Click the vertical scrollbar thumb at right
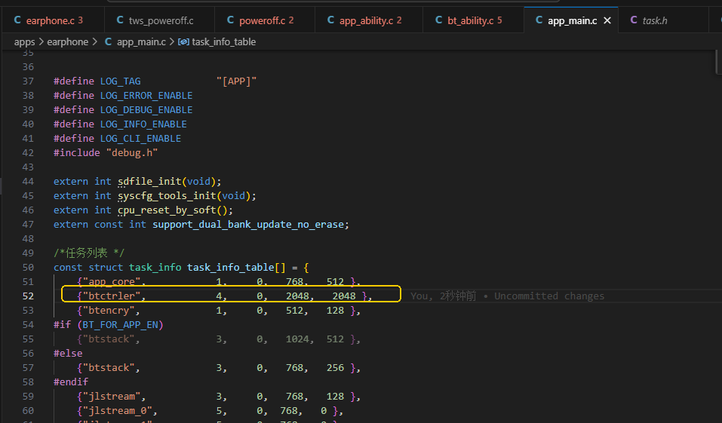722x423 pixels. 718,61
